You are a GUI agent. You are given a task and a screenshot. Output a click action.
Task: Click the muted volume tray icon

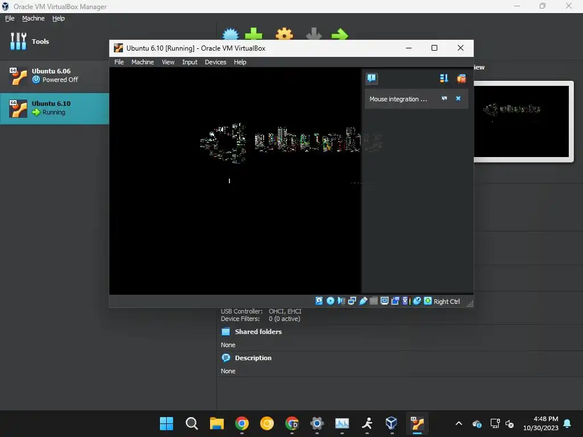click(510, 423)
